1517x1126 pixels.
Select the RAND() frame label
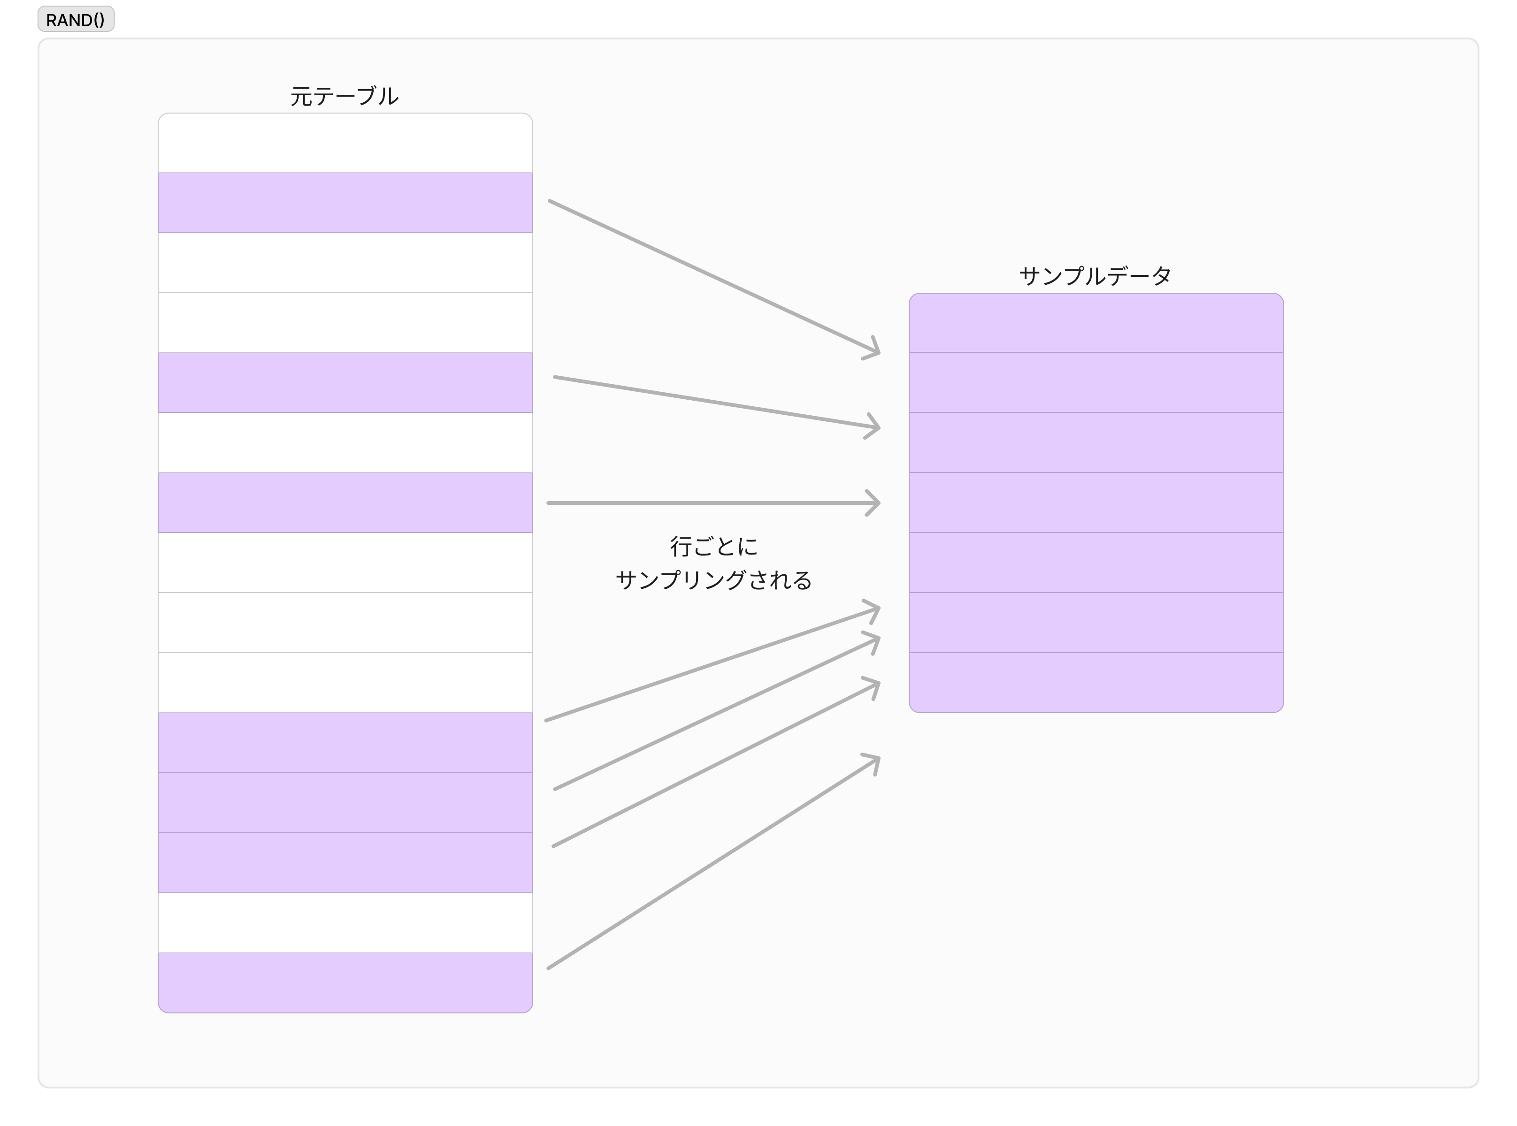coord(75,20)
